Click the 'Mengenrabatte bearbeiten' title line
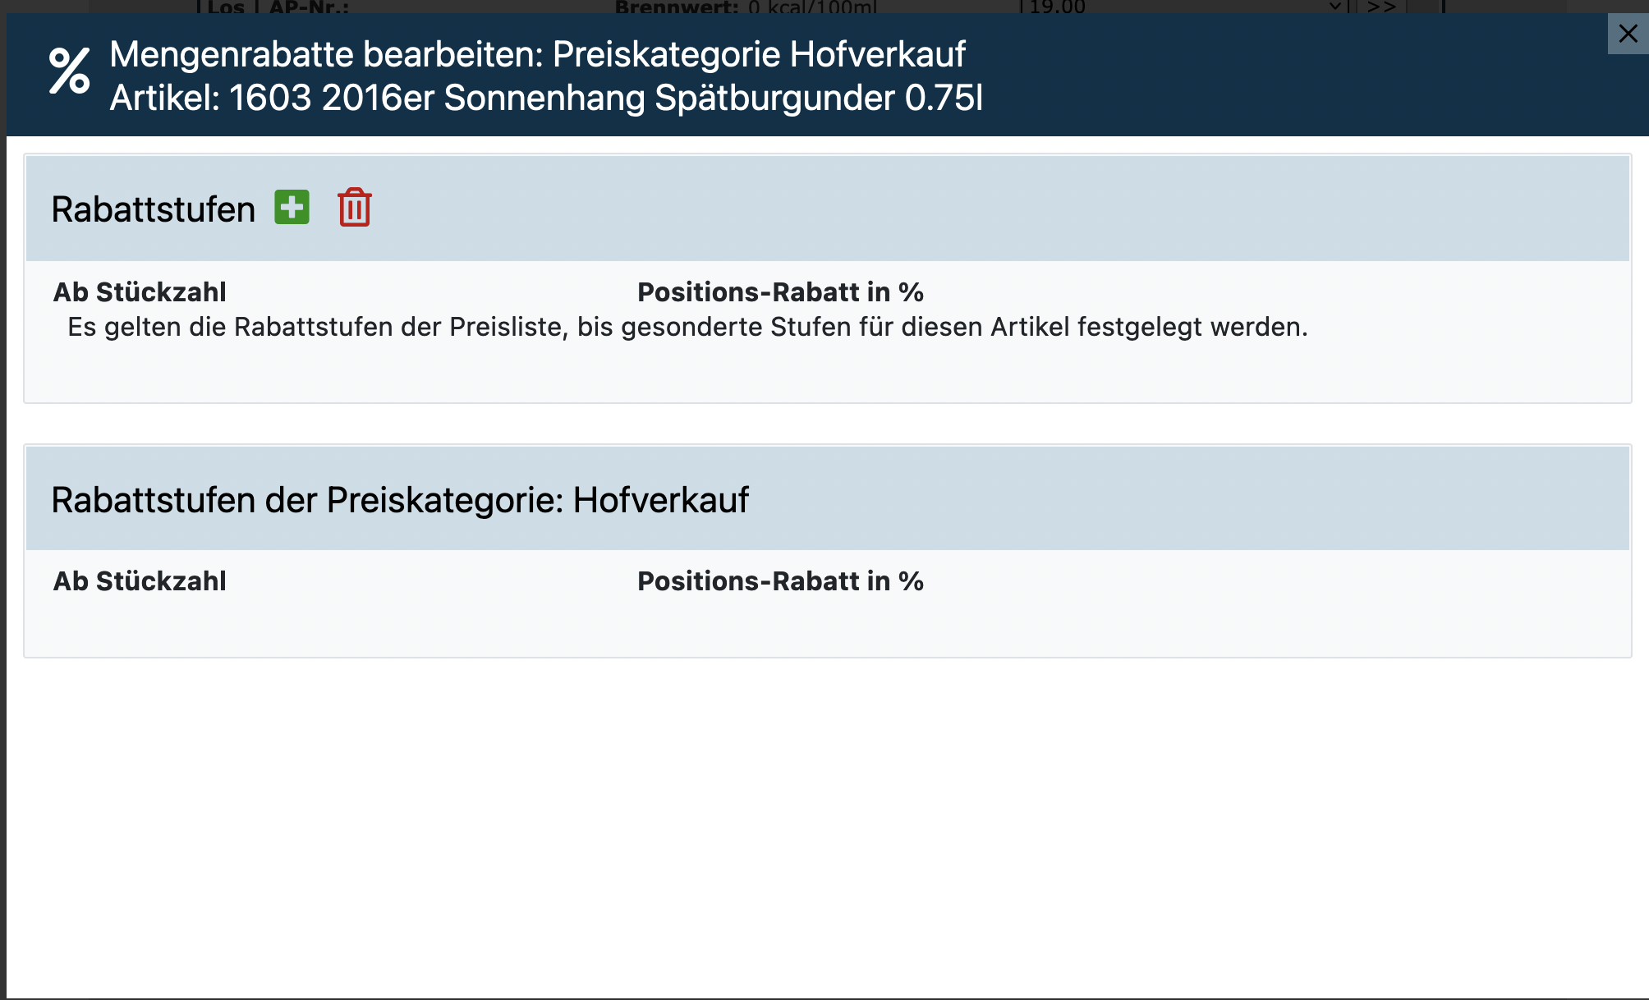This screenshot has width=1649, height=1000. [x=537, y=55]
